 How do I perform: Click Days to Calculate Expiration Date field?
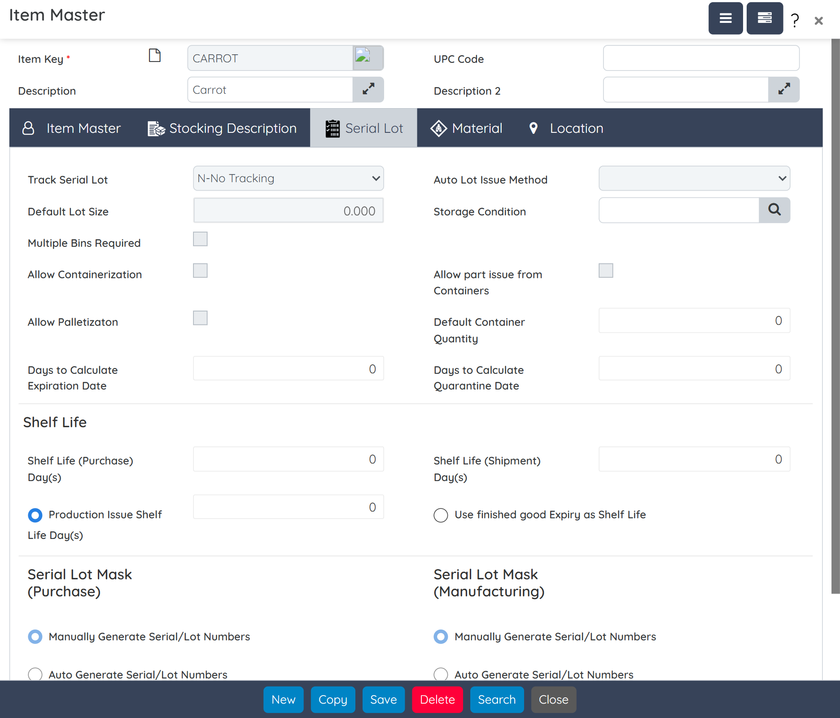pos(289,368)
